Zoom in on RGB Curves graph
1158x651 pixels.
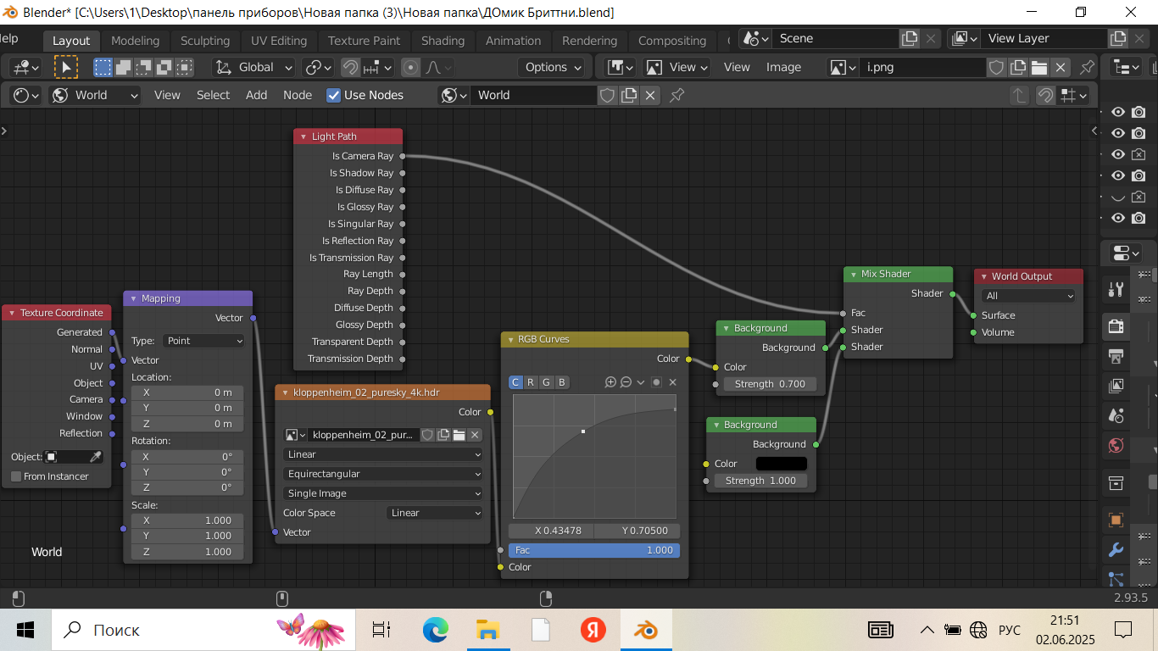610,382
